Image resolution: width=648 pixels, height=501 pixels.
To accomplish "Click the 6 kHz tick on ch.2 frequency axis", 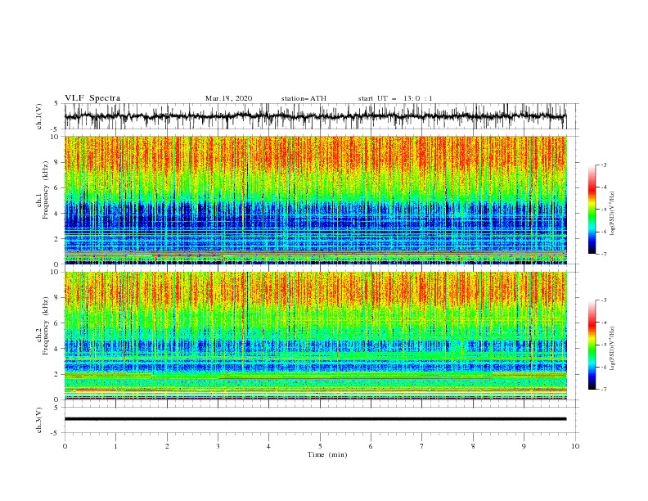I will 58,323.
